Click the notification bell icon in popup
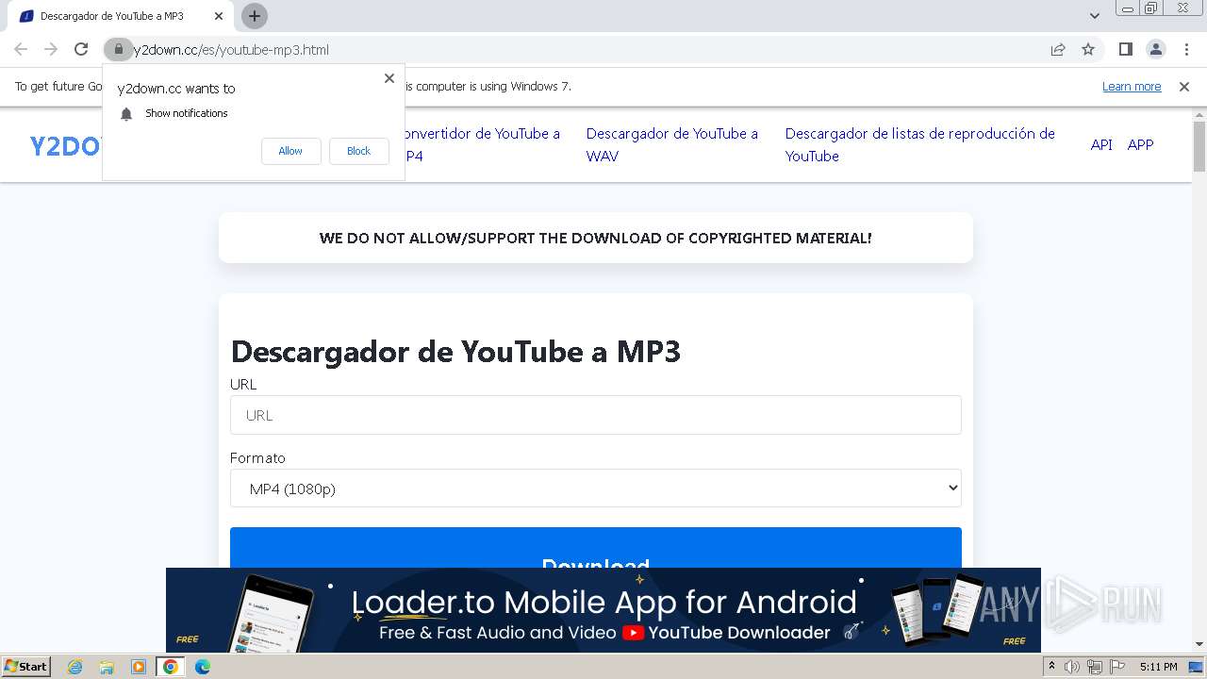1207x679 pixels. point(126,113)
